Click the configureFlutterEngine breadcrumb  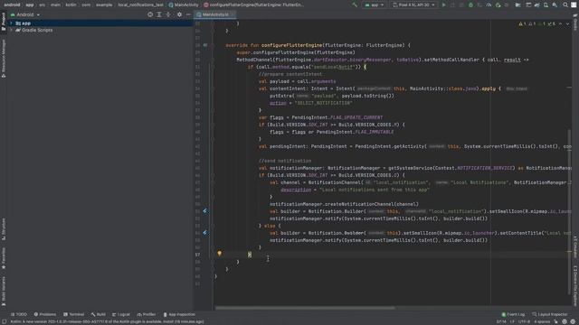(254, 5)
